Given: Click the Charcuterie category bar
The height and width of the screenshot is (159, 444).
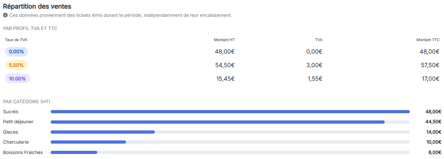Looking at the screenshot, I should [x=230, y=142].
